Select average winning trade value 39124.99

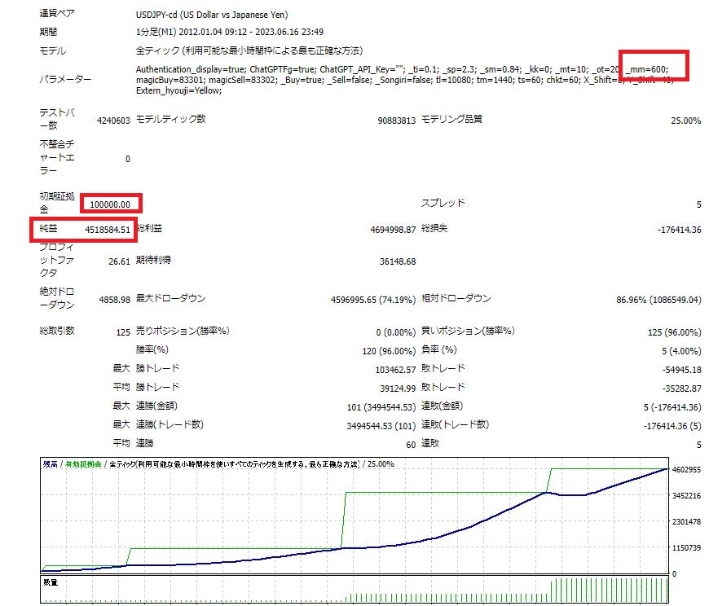click(x=398, y=389)
